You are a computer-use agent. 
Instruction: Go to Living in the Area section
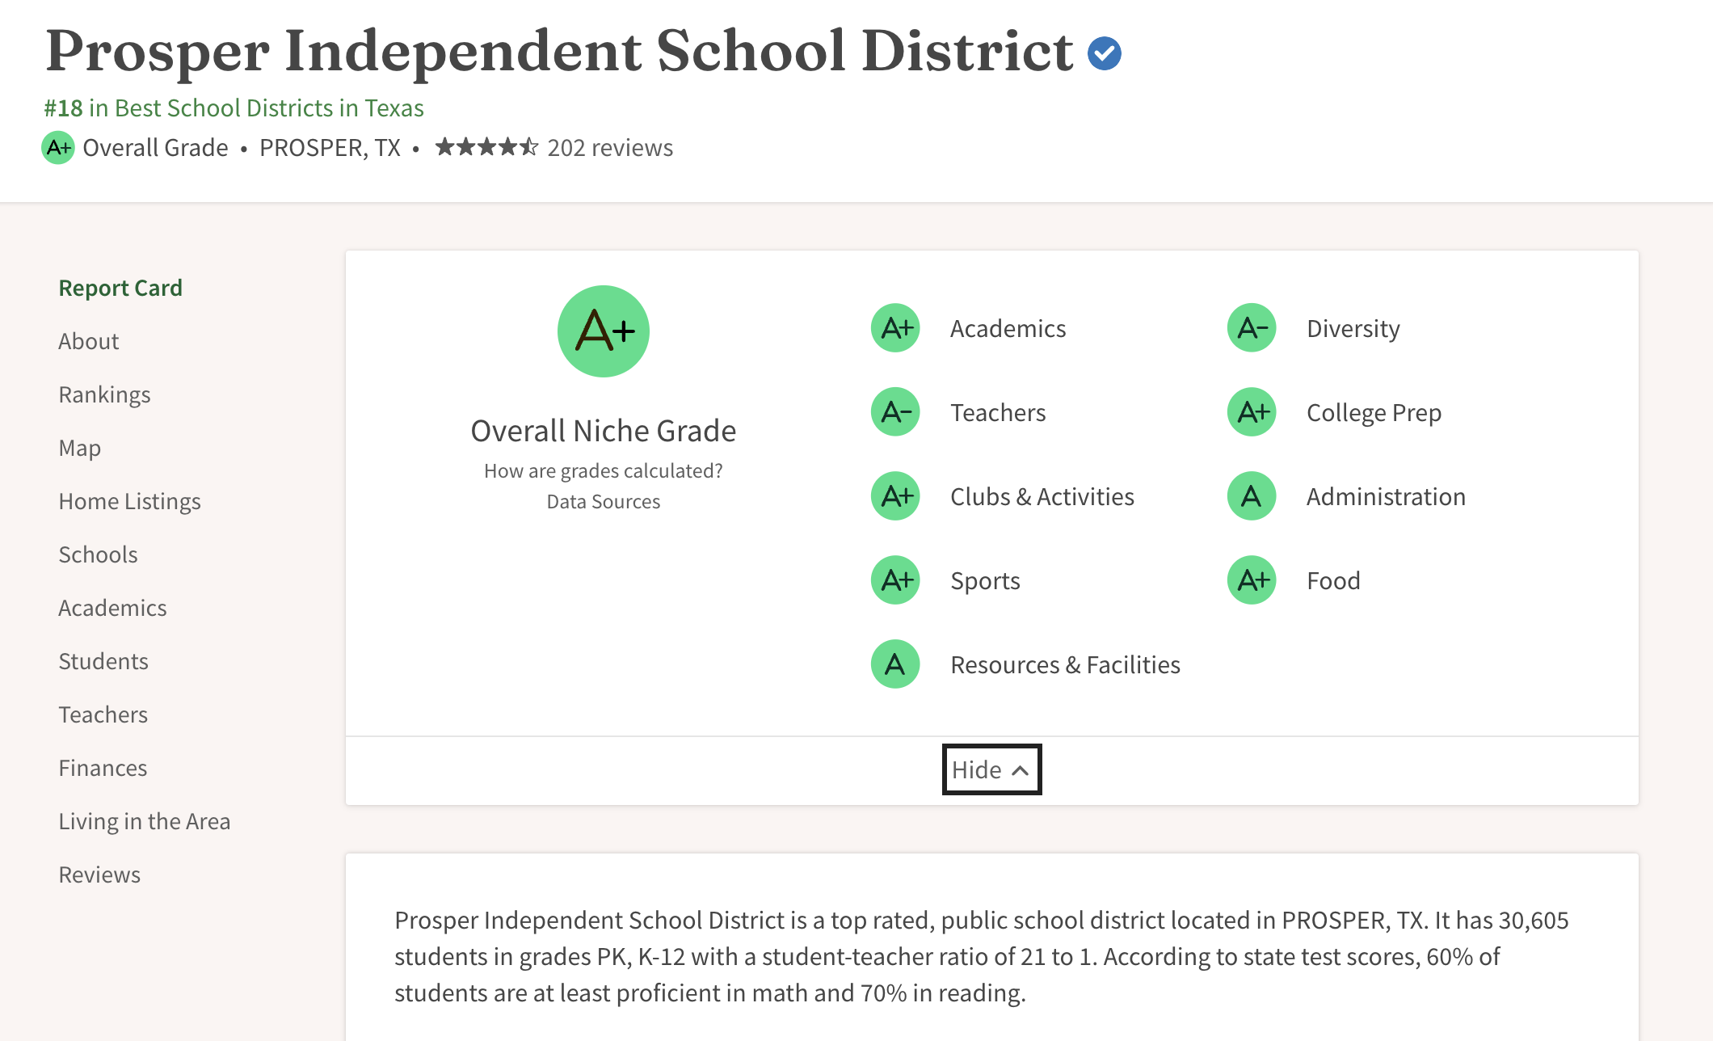coord(145,821)
